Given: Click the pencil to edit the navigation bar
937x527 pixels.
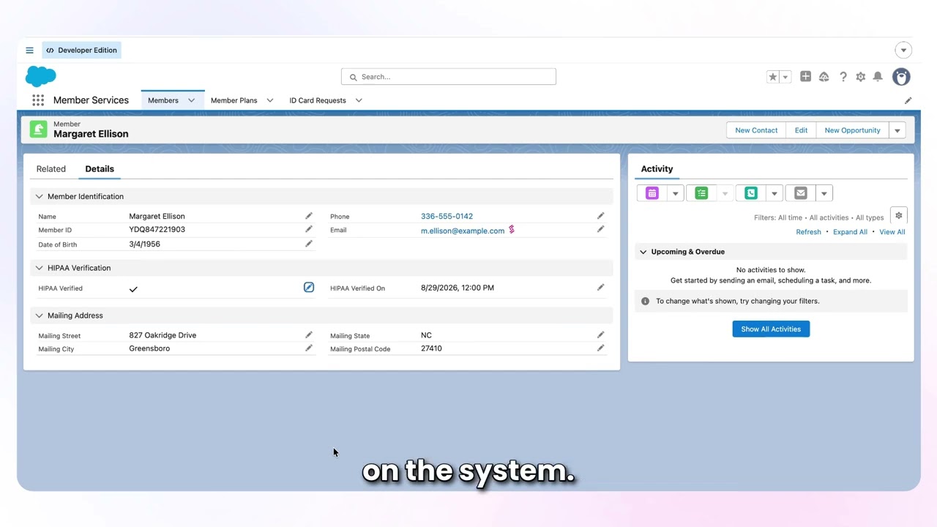Looking at the screenshot, I should pyautogui.click(x=908, y=100).
